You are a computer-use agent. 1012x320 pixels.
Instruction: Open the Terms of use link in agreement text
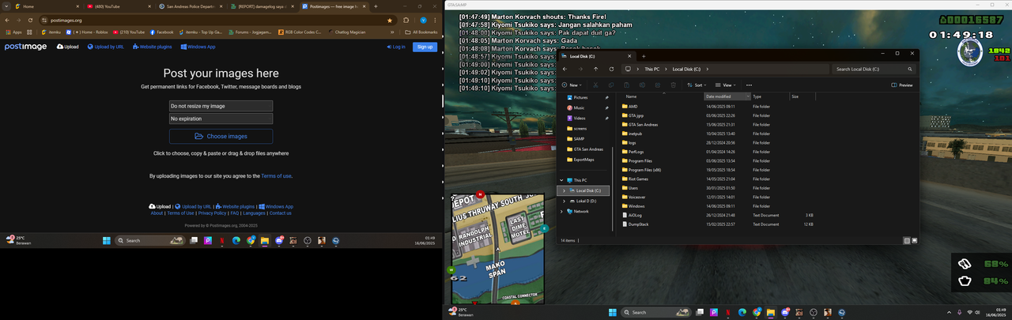click(277, 176)
